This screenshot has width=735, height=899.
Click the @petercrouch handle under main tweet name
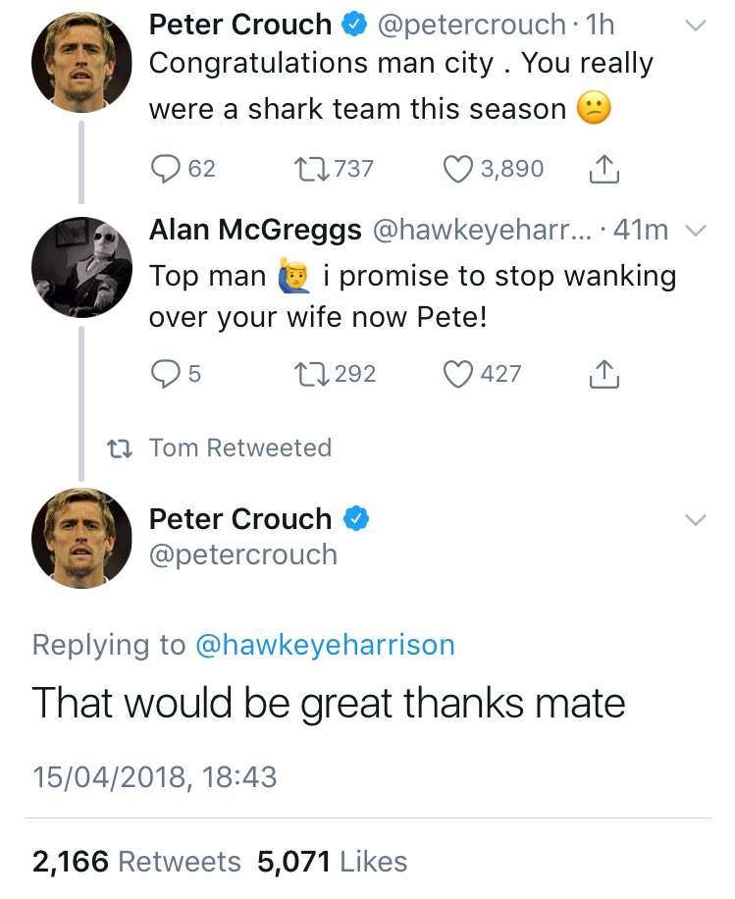242,555
